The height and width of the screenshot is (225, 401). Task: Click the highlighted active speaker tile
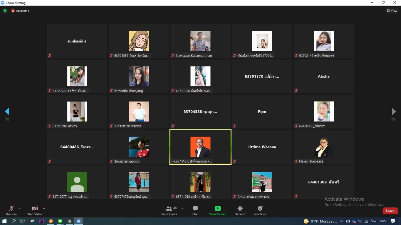[x=200, y=147]
